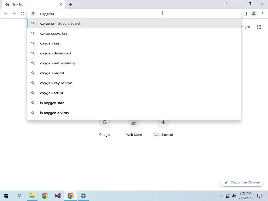Image resolution: width=268 pixels, height=201 pixels.
Task: Click the disabled forward arrow
Action: [14, 14]
